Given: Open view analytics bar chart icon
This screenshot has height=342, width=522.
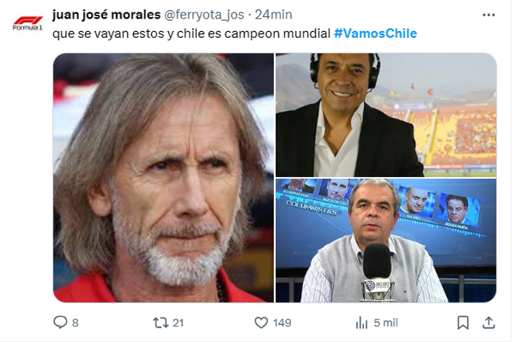Looking at the screenshot, I should [x=362, y=323].
